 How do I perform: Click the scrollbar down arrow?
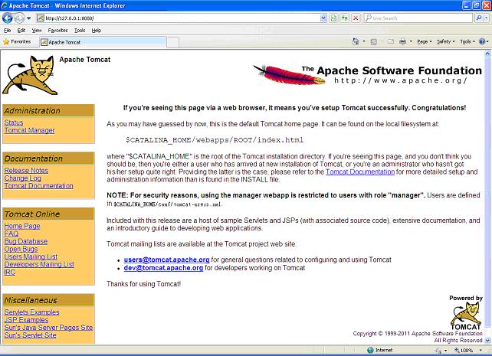pyautogui.click(x=487, y=341)
